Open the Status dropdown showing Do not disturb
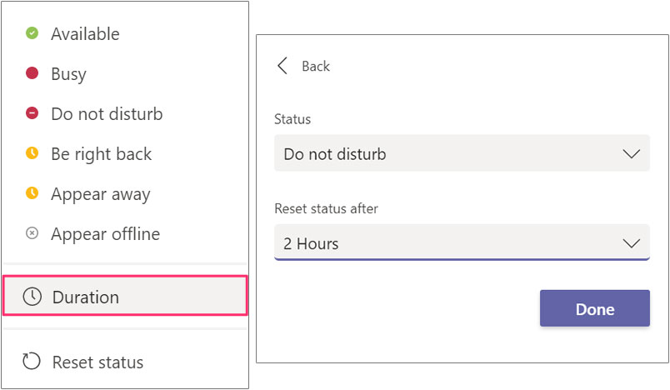 pos(461,153)
